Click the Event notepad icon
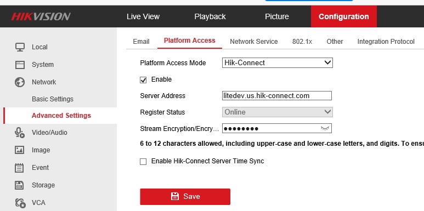Image resolution: width=424 pixels, height=211 pixels. tap(19, 168)
